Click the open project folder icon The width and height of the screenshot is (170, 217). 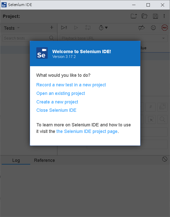(x=145, y=16)
